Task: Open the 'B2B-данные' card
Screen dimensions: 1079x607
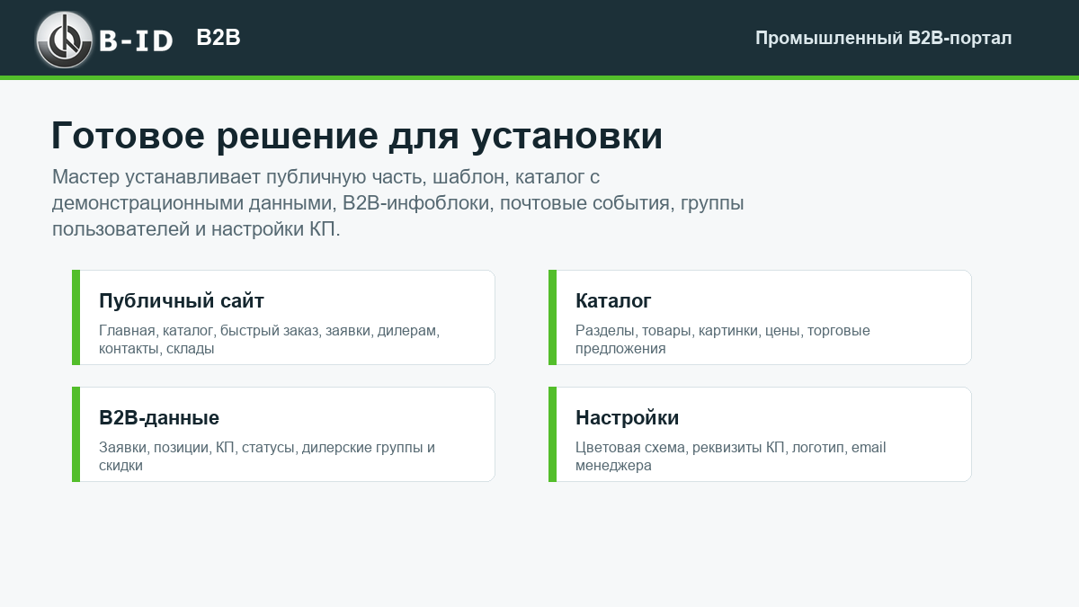Action: pyautogui.click(x=283, y=434)
